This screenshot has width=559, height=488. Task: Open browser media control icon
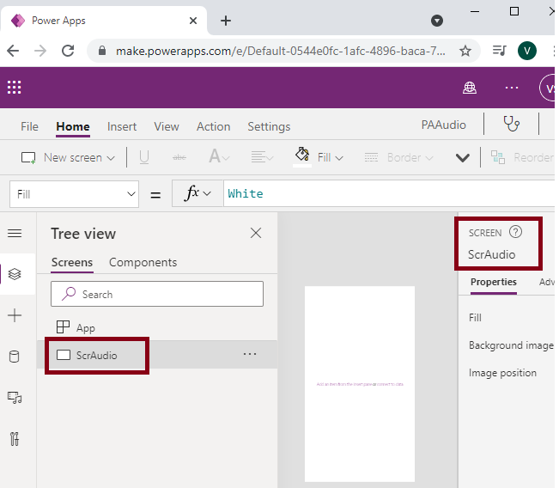[499, 51]
